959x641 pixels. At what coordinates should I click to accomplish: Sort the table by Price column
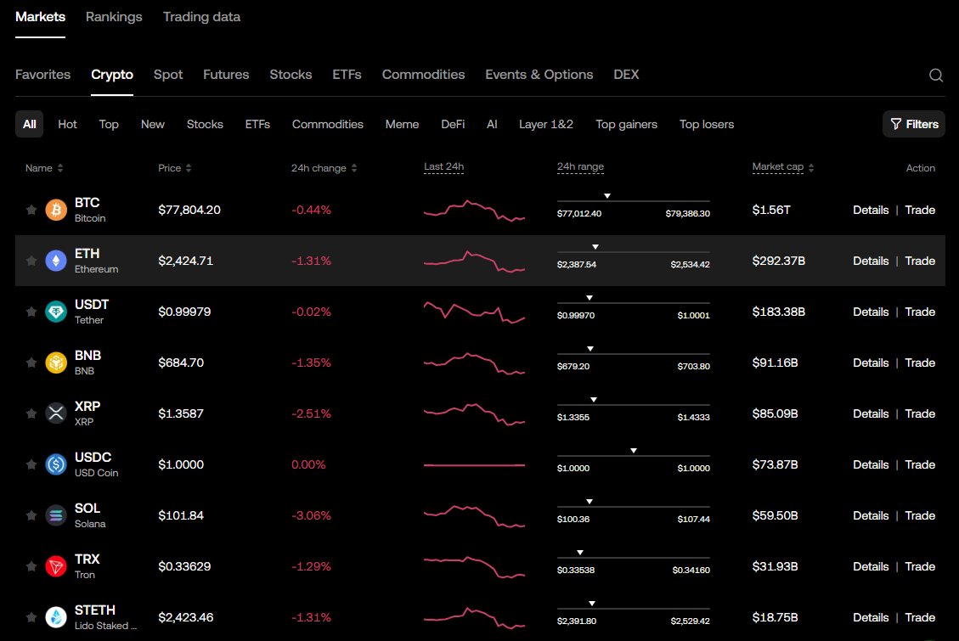click(175, 168)
